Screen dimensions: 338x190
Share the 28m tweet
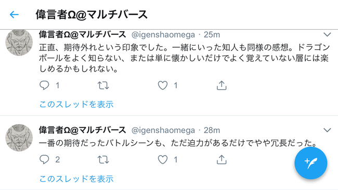click(x=222, y=159)
